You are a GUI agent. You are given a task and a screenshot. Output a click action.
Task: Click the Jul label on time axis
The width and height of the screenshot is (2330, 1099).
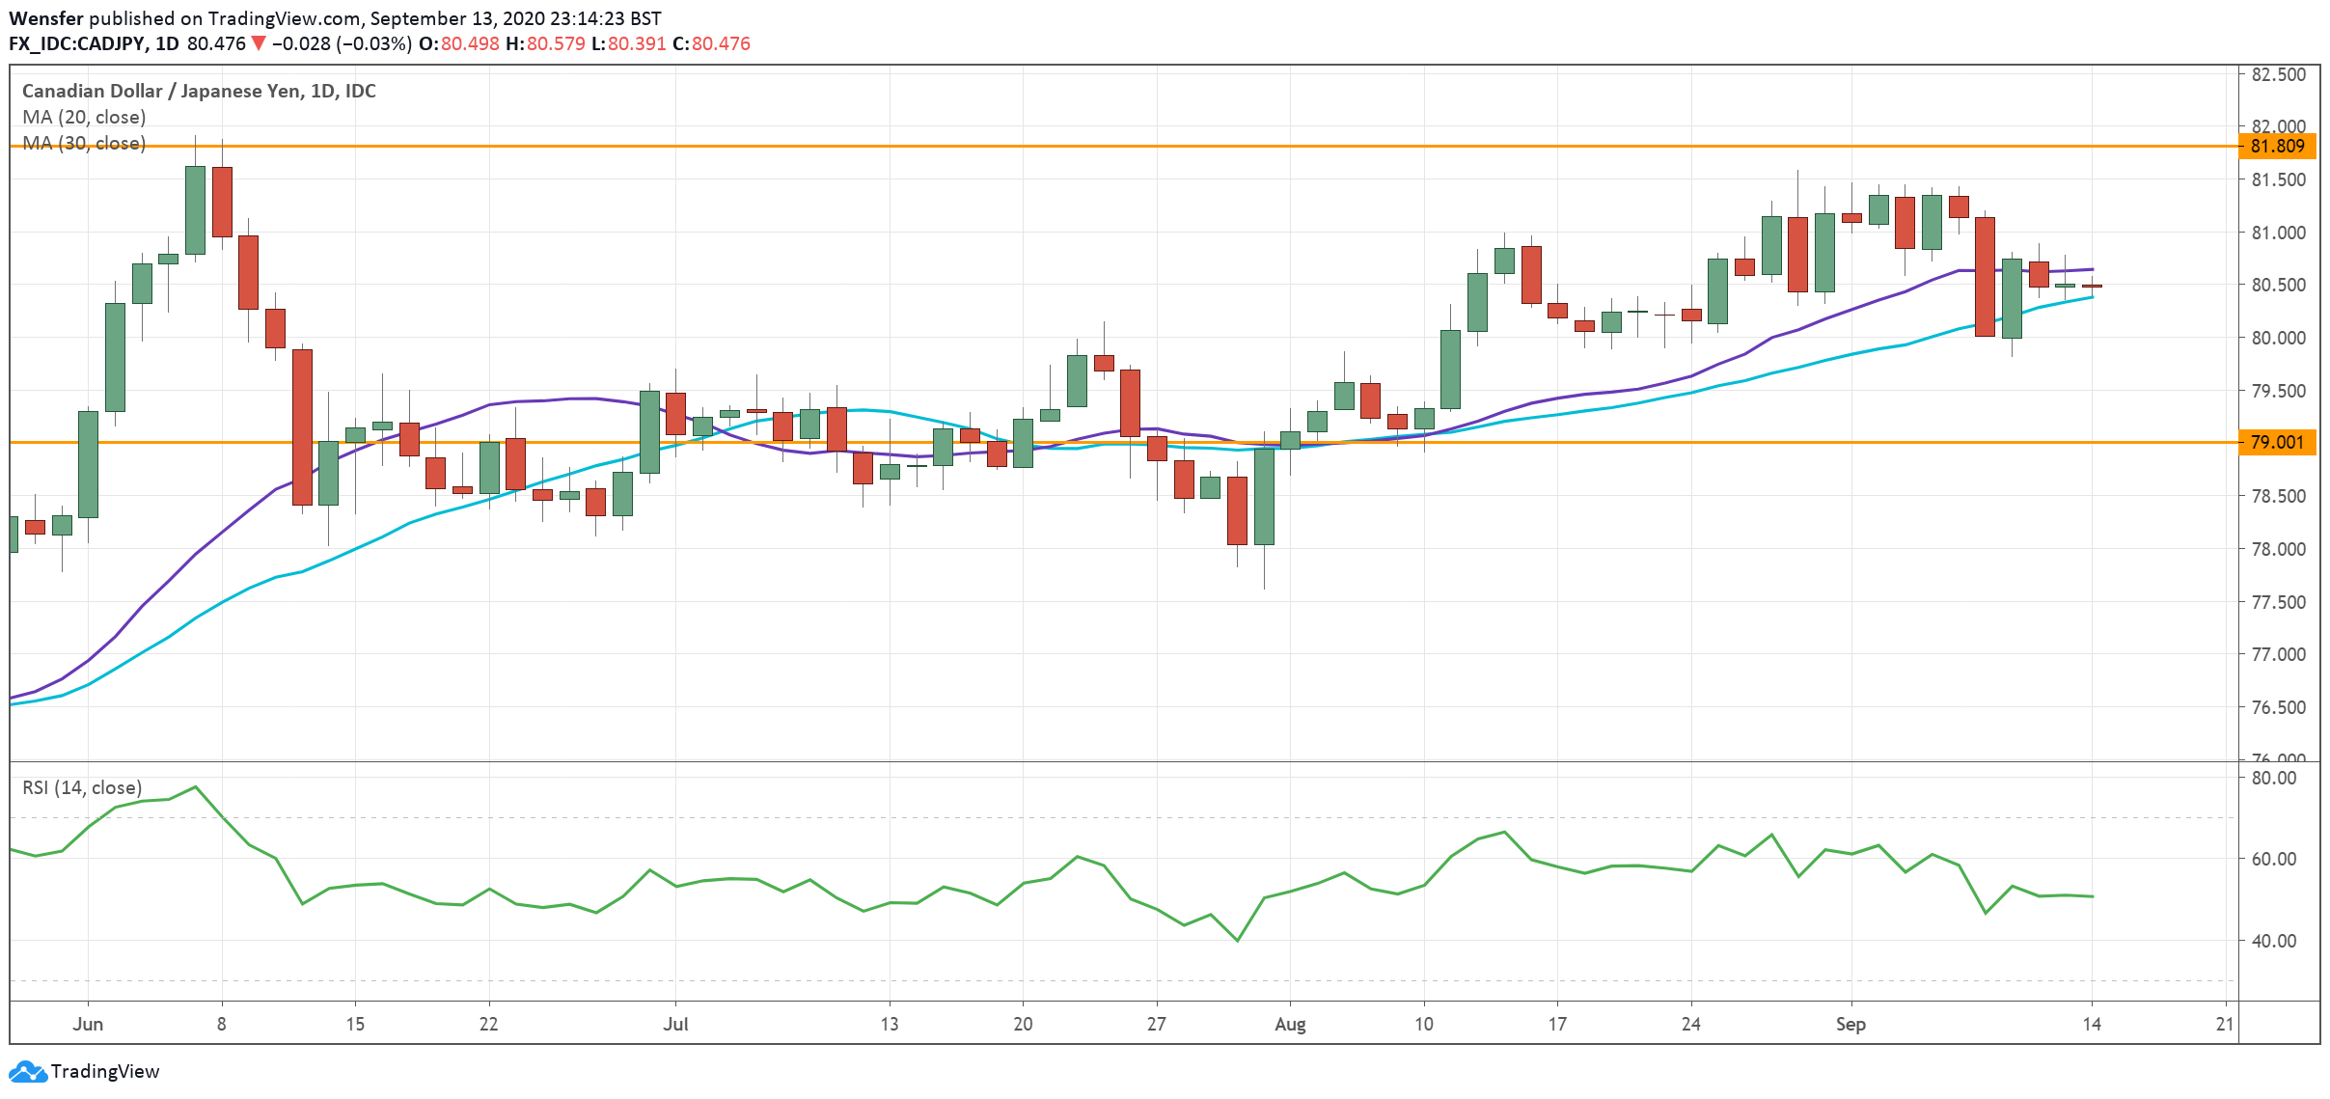[x=675, y=1024]
